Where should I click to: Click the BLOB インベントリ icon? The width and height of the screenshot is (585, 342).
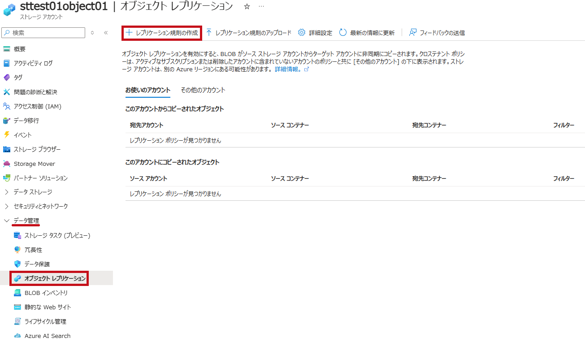pyautogui.click(x=17, y=293)
